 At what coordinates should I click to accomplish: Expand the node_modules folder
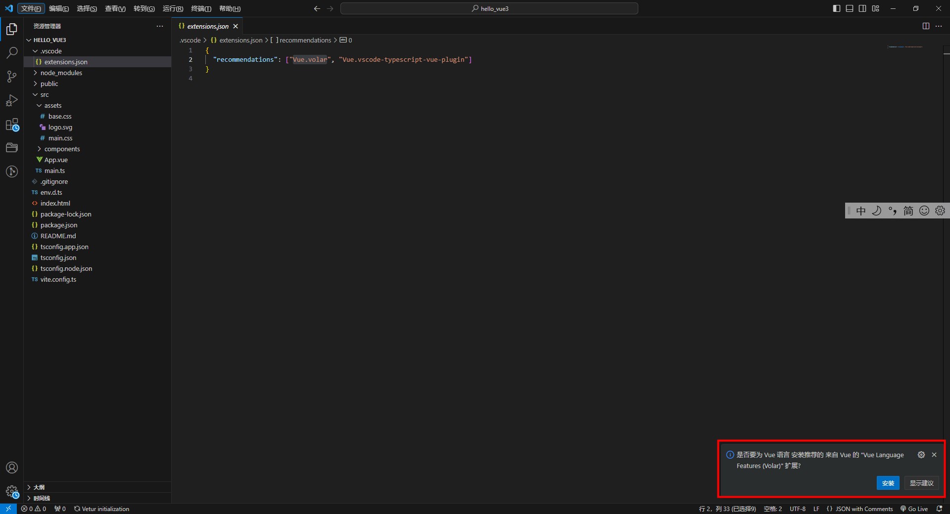(x=61, y=73)
